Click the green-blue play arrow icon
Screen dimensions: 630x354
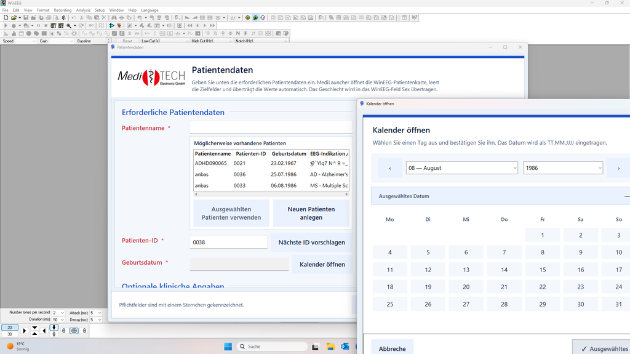click(x=111, y=25)
